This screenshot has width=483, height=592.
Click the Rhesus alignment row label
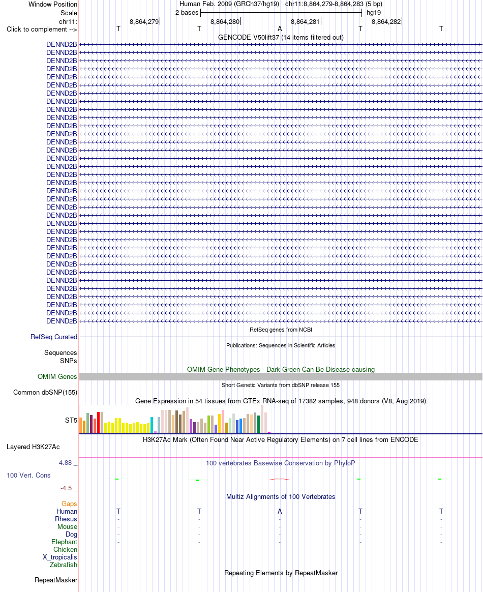[66, 519]
